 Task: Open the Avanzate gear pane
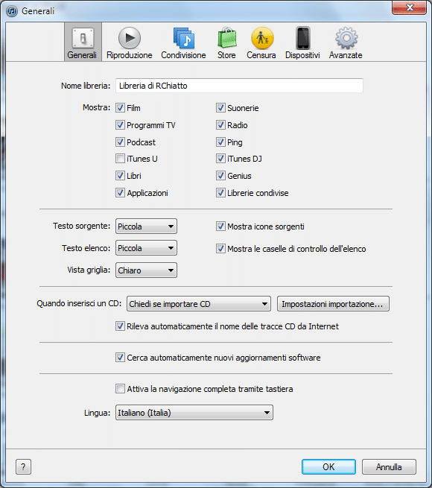point(346,43)
